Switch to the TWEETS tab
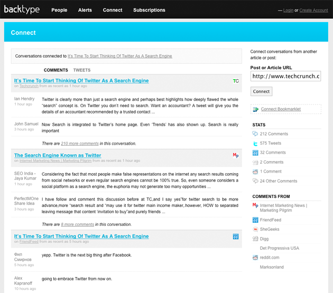Viewport: 333px width, 293px height. (82, 70)
